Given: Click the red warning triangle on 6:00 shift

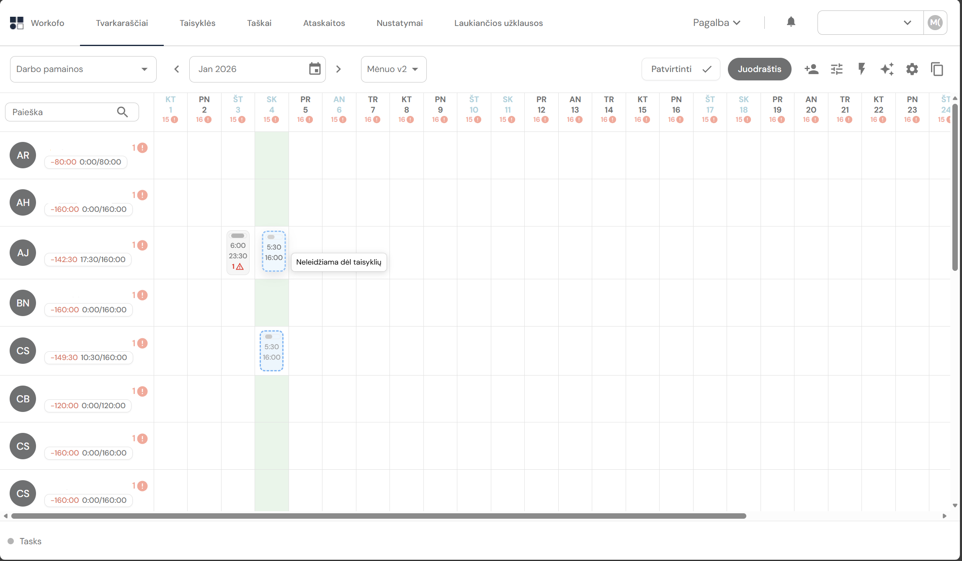Looking at the screenshot, I should coord(240,267).
